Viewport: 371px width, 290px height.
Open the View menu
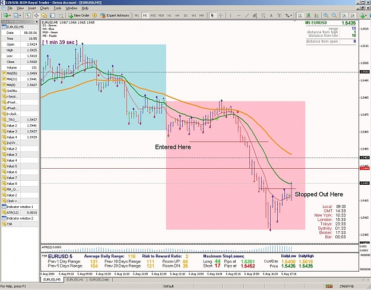coord(20,8)
